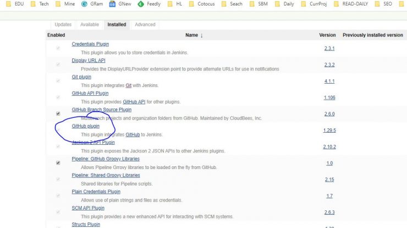
Task: Open the GitHub API Plugin link
Action: pos(90,93)
